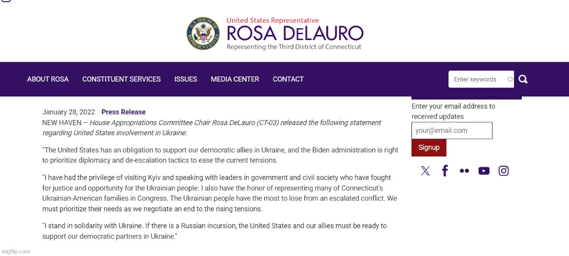Click the search magnifying glass icon

[x=523, y=79]
